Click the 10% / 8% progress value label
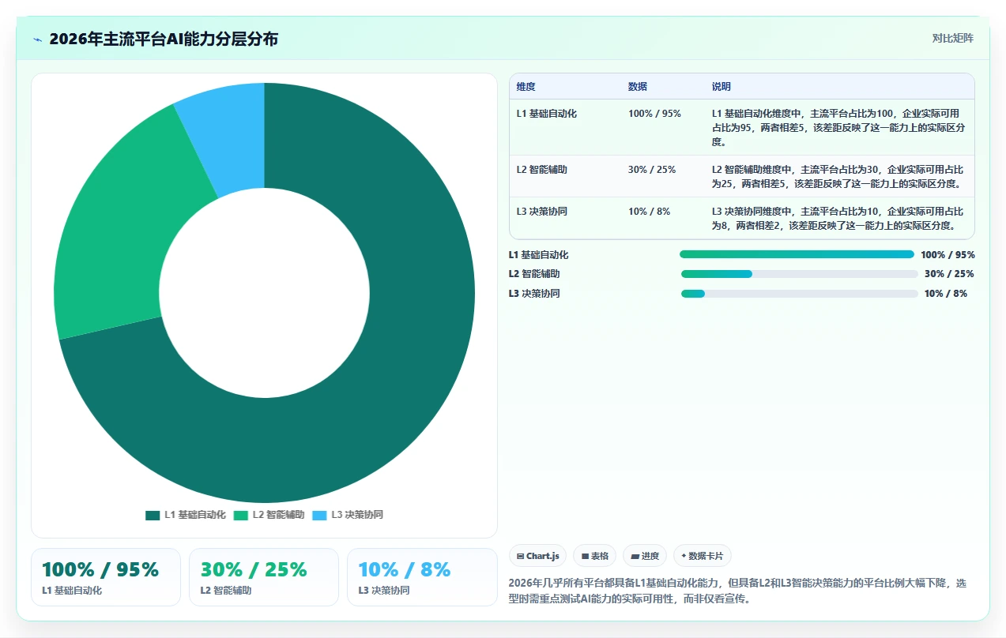This screenshot has width=1006, height=638. click(x=946, y=294)
